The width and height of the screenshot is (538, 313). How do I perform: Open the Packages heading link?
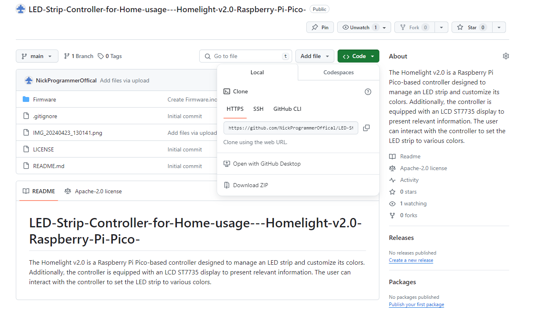click(x=402, y=282)
